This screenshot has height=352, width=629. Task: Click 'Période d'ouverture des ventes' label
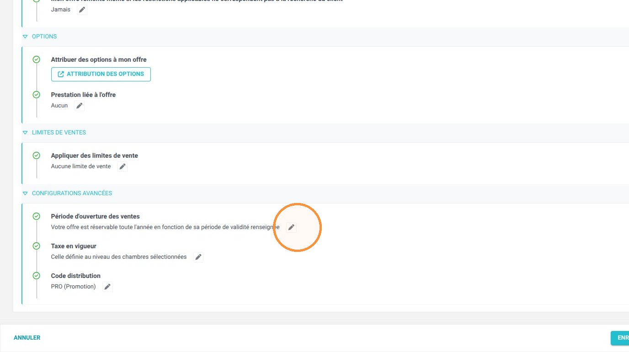(x=95, y=216)
